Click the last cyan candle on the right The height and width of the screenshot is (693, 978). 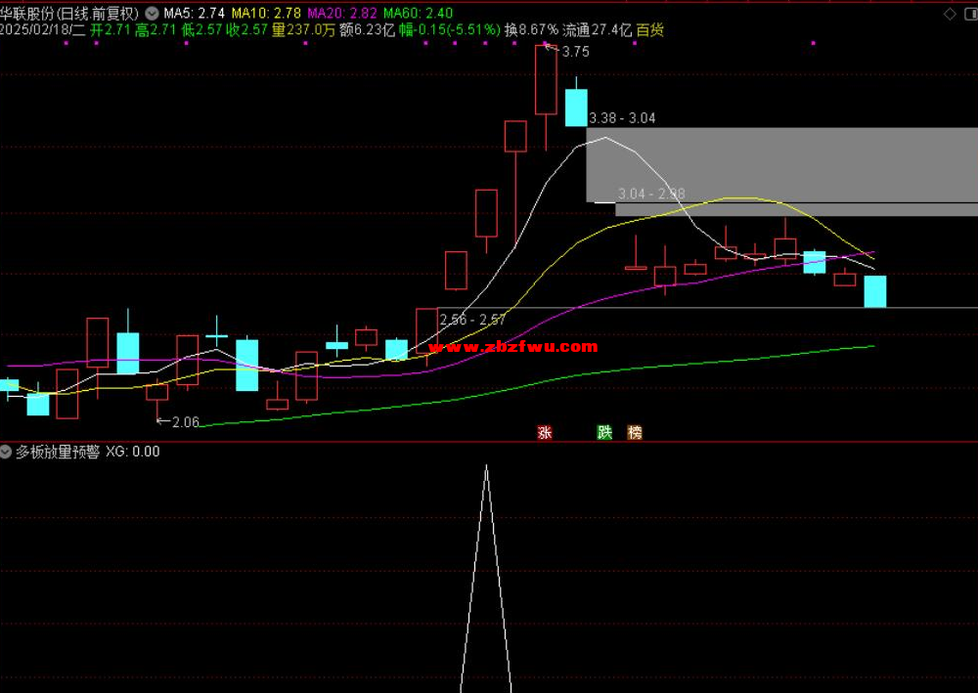(875, 291)
